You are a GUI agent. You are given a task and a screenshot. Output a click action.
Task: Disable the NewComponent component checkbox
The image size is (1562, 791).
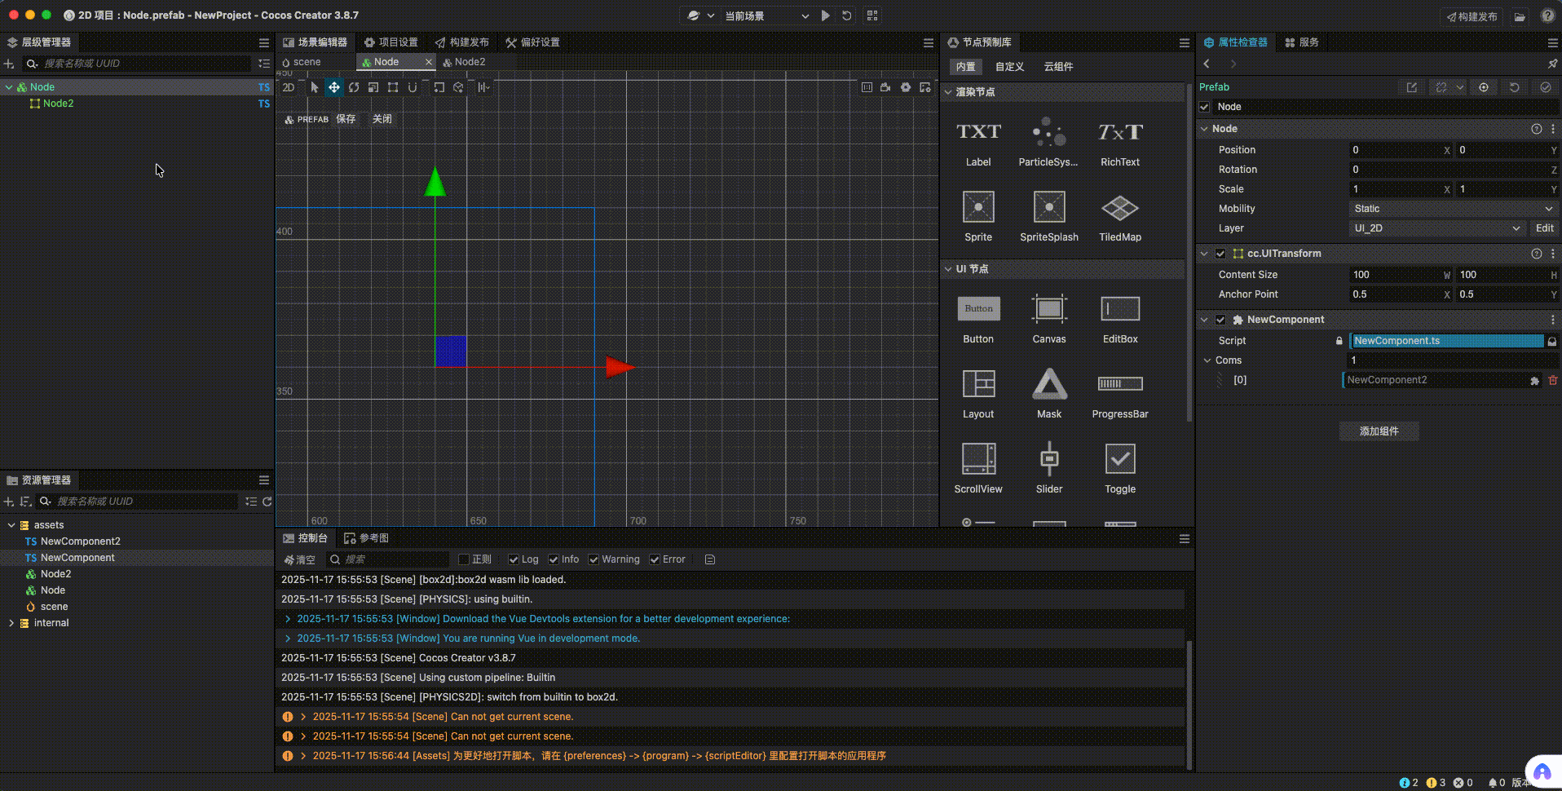click(x=1220, y=320)
